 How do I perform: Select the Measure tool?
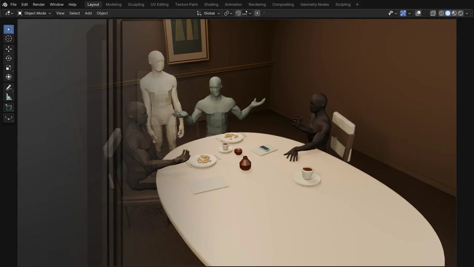coord(8,97)
